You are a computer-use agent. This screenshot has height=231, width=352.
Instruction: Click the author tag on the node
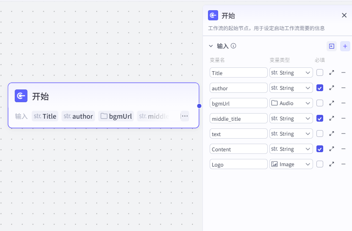(x=78, y=116)
